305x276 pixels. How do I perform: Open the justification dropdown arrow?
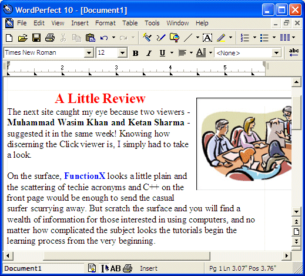click(x=191, y=52)
